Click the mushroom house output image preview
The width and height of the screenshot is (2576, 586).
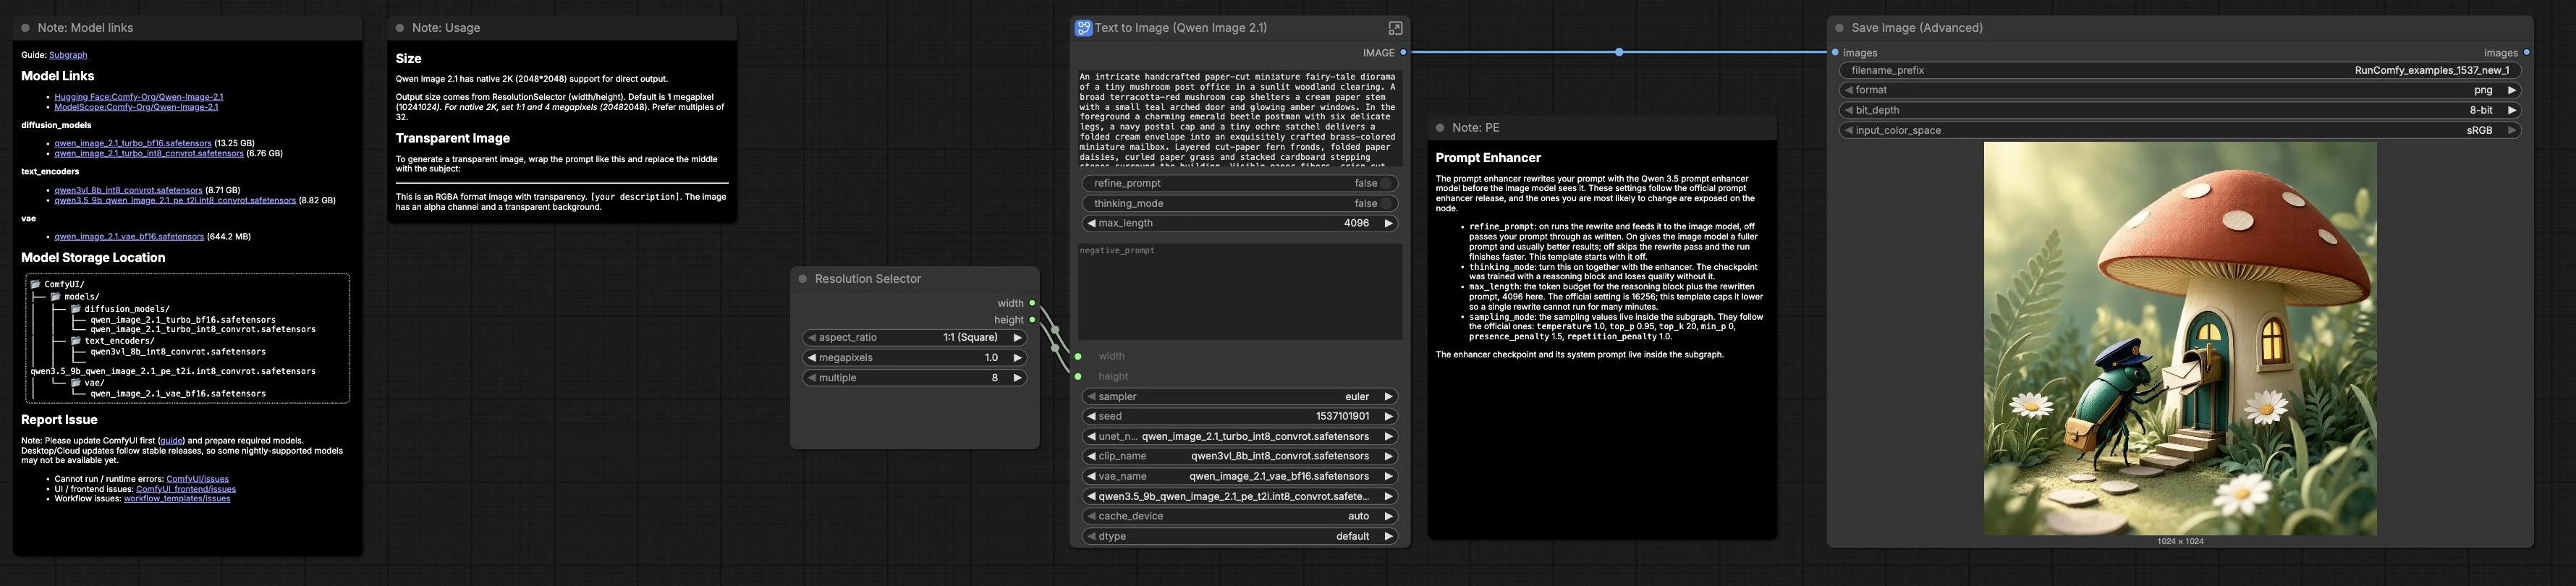coord(2180,338)
